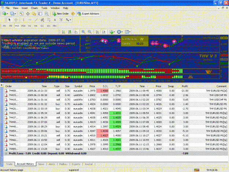
Task: Switch to the Journal tab
Action: tap(89, 164)
